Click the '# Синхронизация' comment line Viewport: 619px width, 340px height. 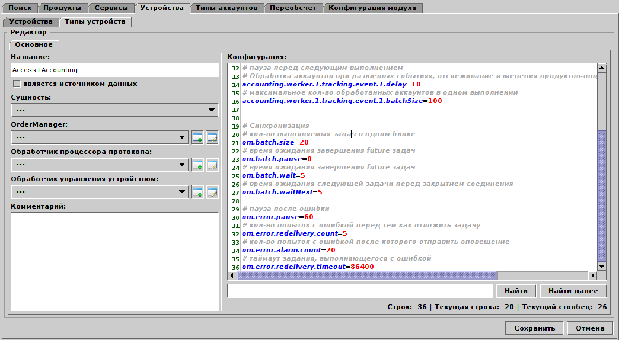[x=276, y=126]
